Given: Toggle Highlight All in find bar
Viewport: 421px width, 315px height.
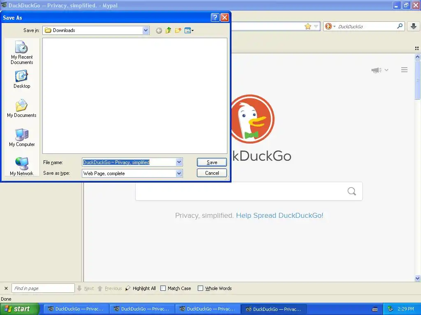Looking at the screenshot, I should tap(141, 288).
